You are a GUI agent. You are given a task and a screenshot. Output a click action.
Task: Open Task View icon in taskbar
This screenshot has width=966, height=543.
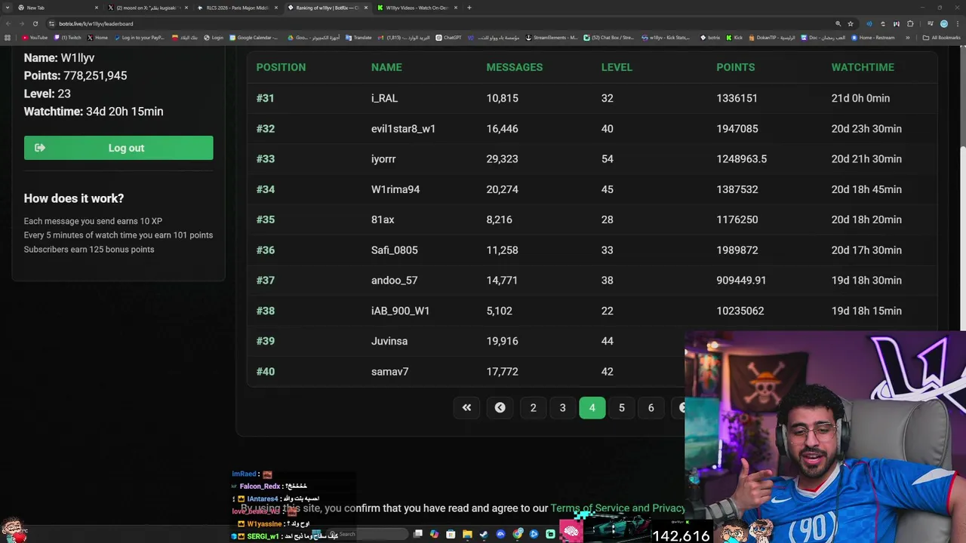coord(417,534)
